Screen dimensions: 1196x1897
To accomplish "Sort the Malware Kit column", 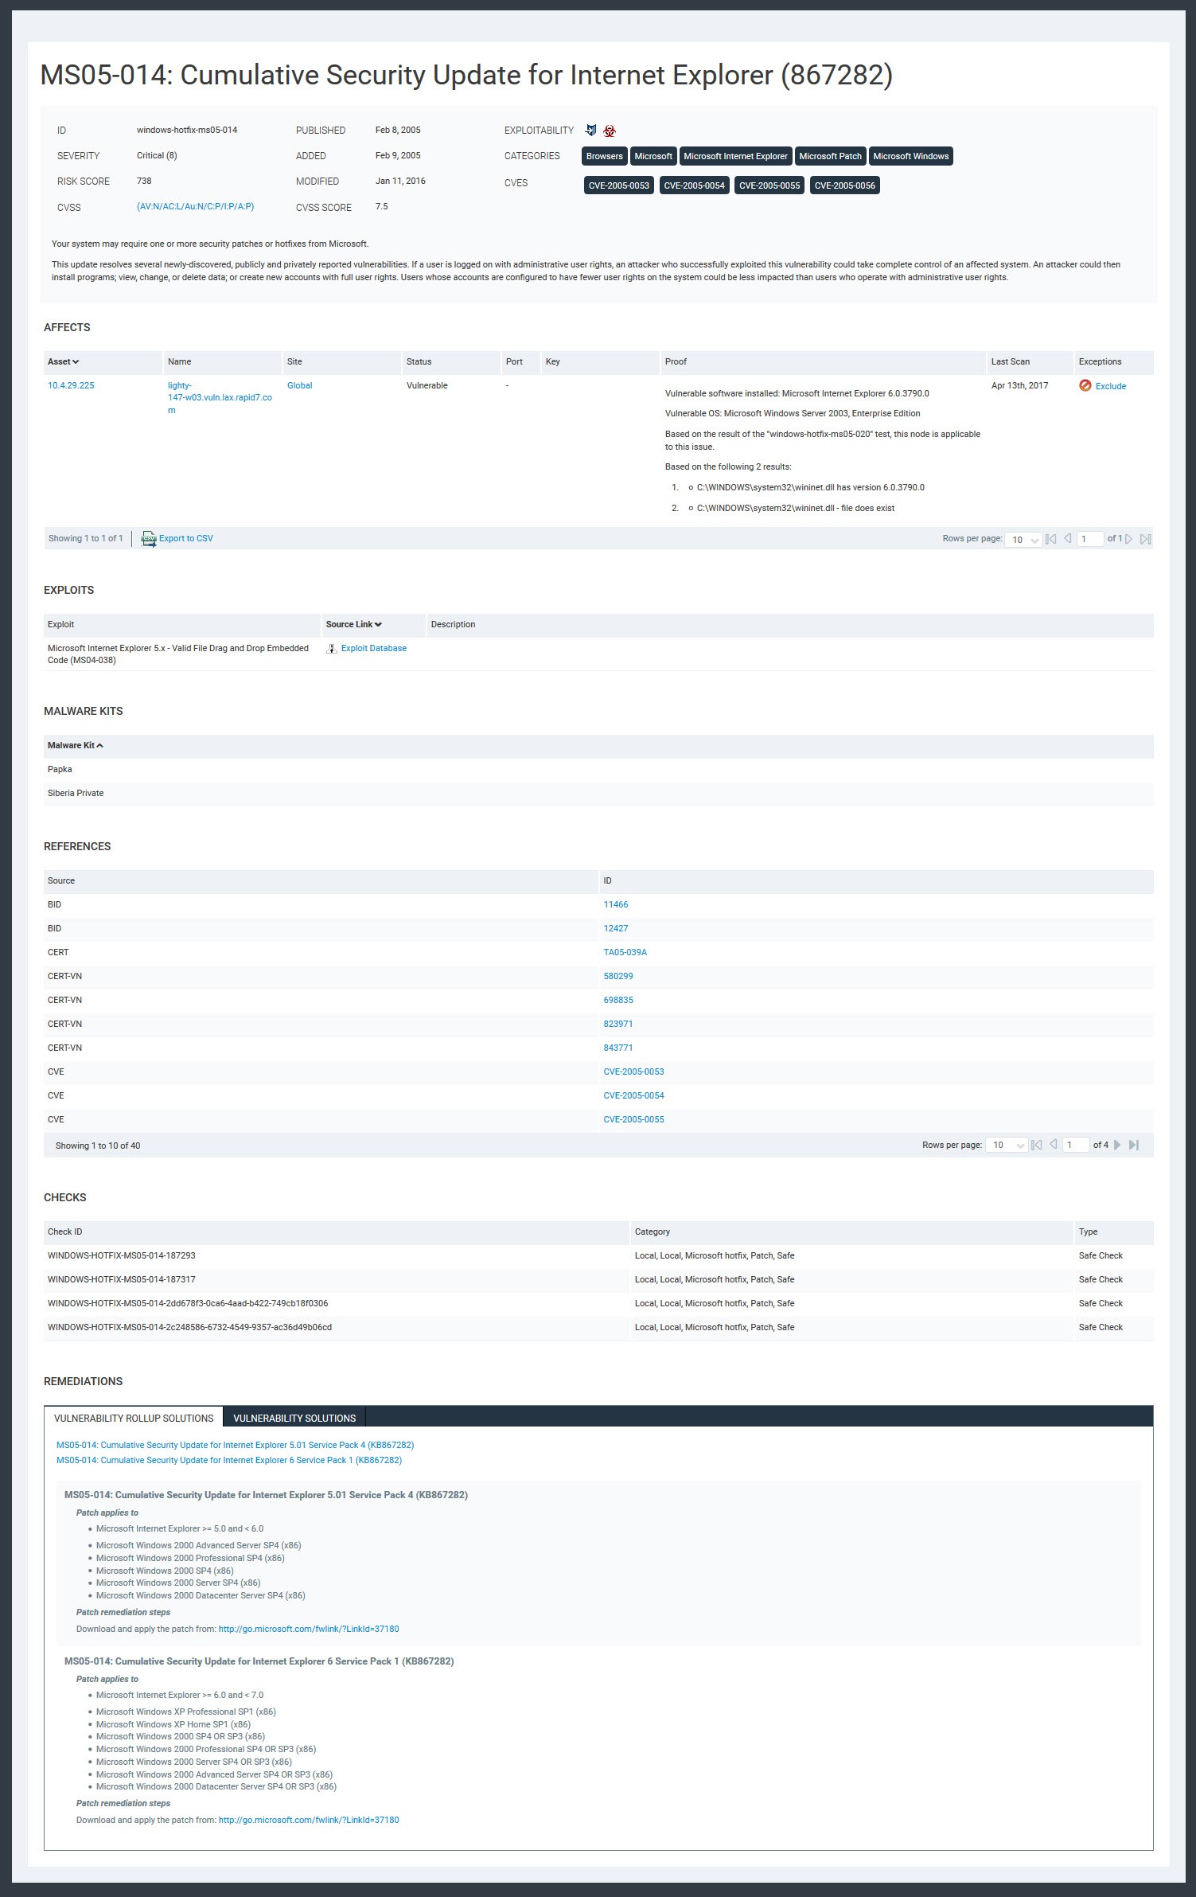I will [75, 746].
